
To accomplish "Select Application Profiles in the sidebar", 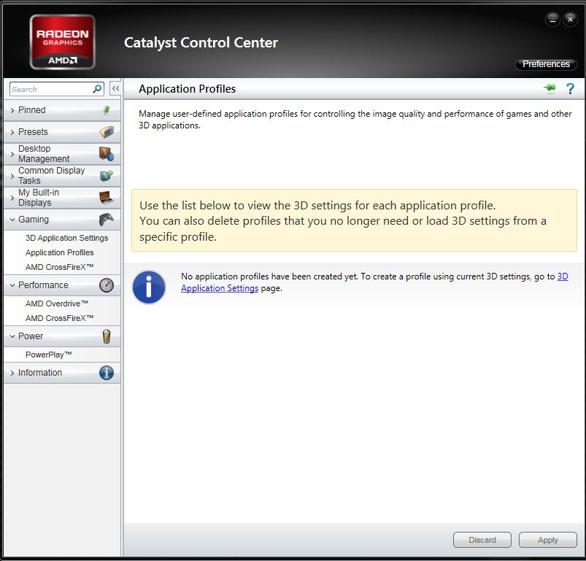I will 59,252.
